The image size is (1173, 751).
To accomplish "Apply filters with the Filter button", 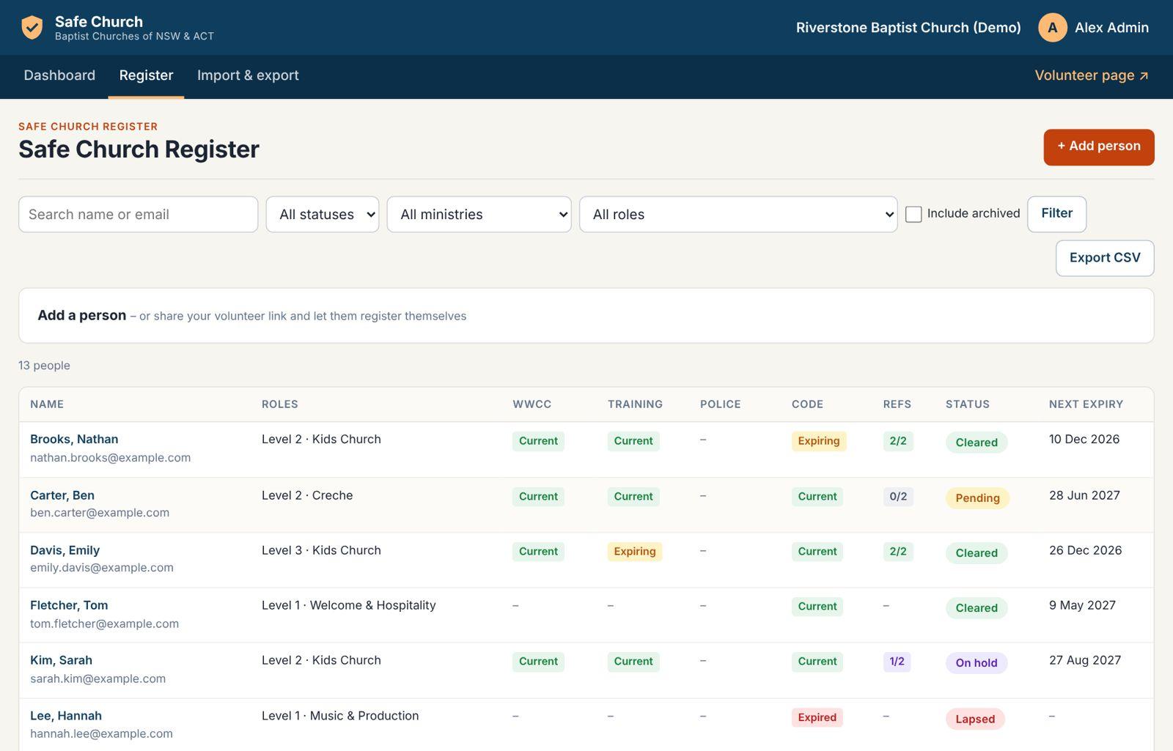I will coord(1056,214).
